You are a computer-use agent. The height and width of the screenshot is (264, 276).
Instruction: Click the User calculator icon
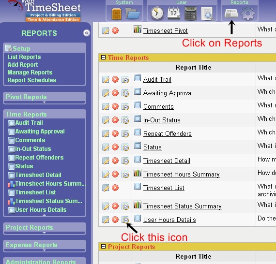190,14
